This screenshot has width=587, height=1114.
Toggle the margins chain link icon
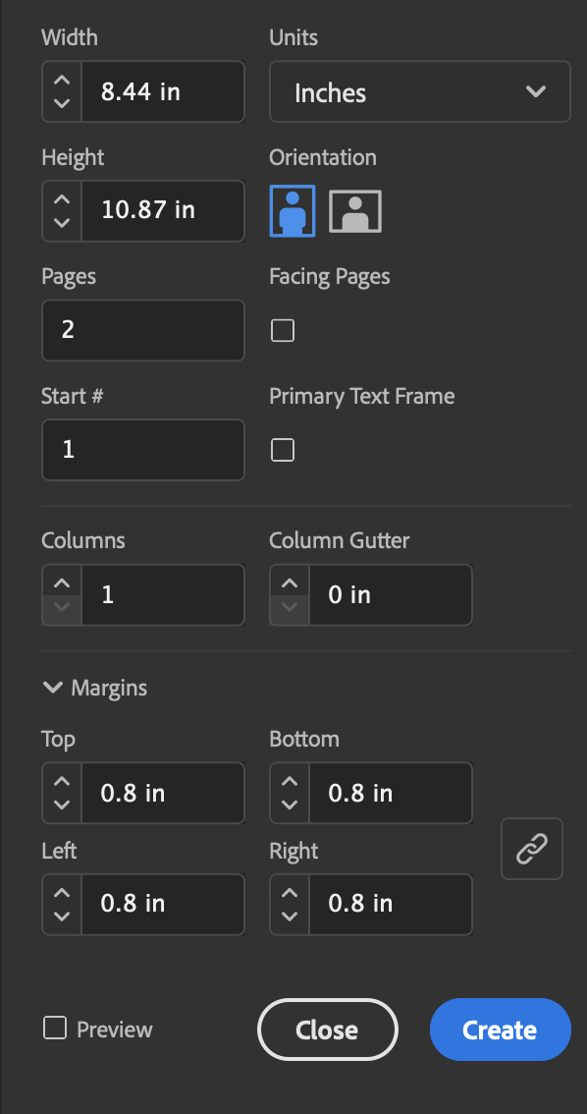point(532,849)
